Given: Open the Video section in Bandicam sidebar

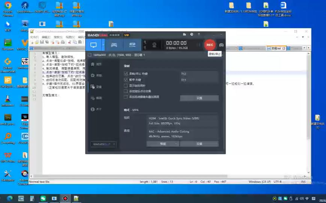Looking at the screenshot, I should point(96,87).
